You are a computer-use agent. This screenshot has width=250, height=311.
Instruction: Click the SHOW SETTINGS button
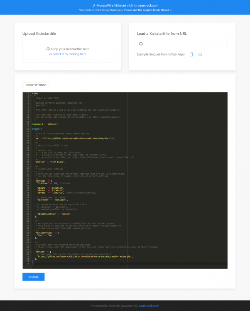pyautogui.click(x=36, y=85)
